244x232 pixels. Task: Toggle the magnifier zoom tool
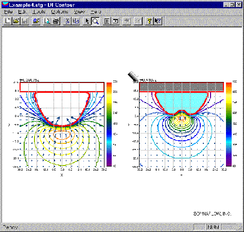point(95,21)
